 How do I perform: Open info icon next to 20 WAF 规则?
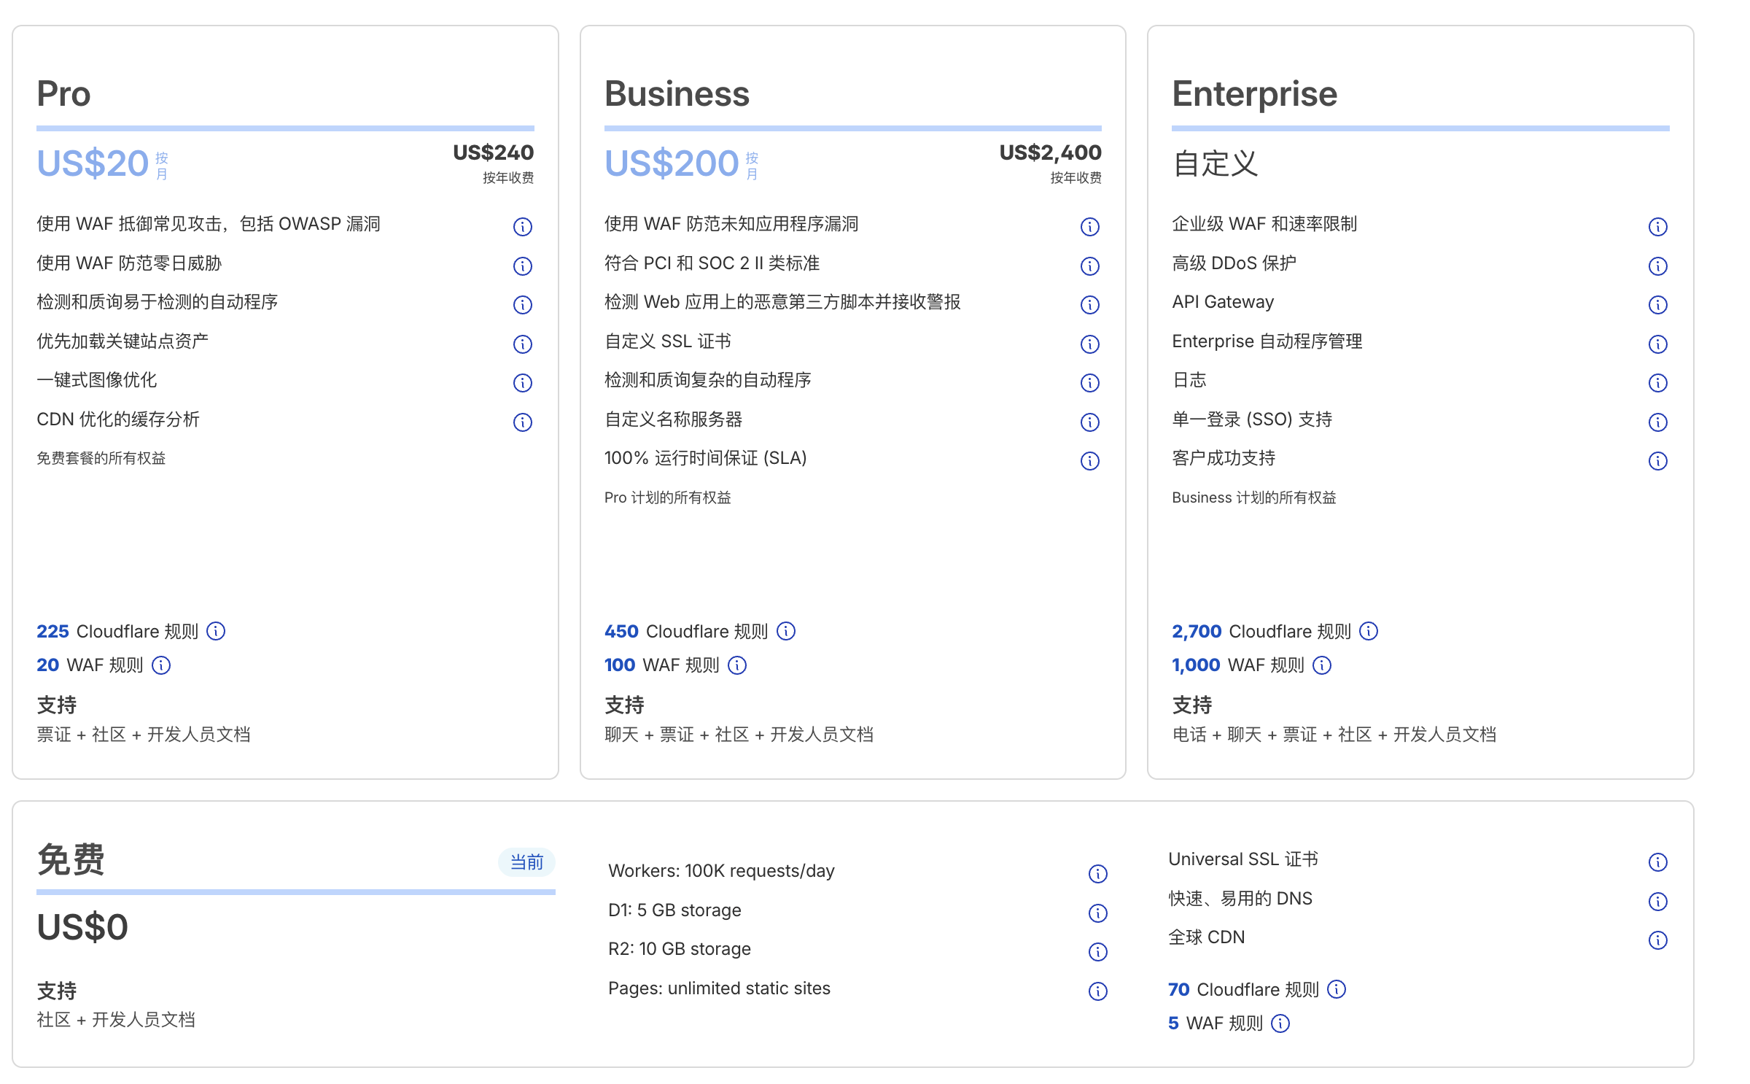pyautogui.click(x=161, y=665)
